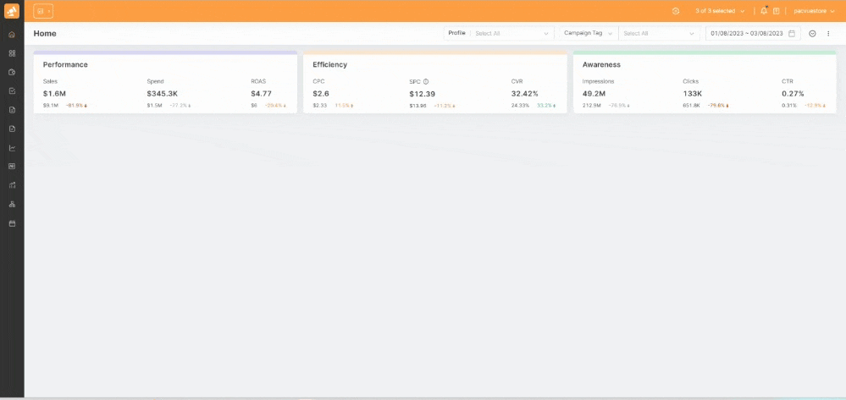Expand the 3 of 3 selected dropdown
The image size is (846, 400).
coord(720,11)
